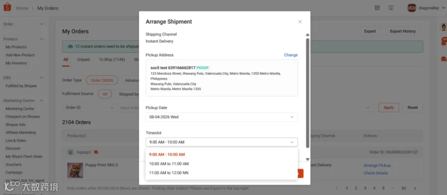This screenshot has width=447, height=195.
Task: Click the dialog vertical scrollbar thumb
Action: 307,93
